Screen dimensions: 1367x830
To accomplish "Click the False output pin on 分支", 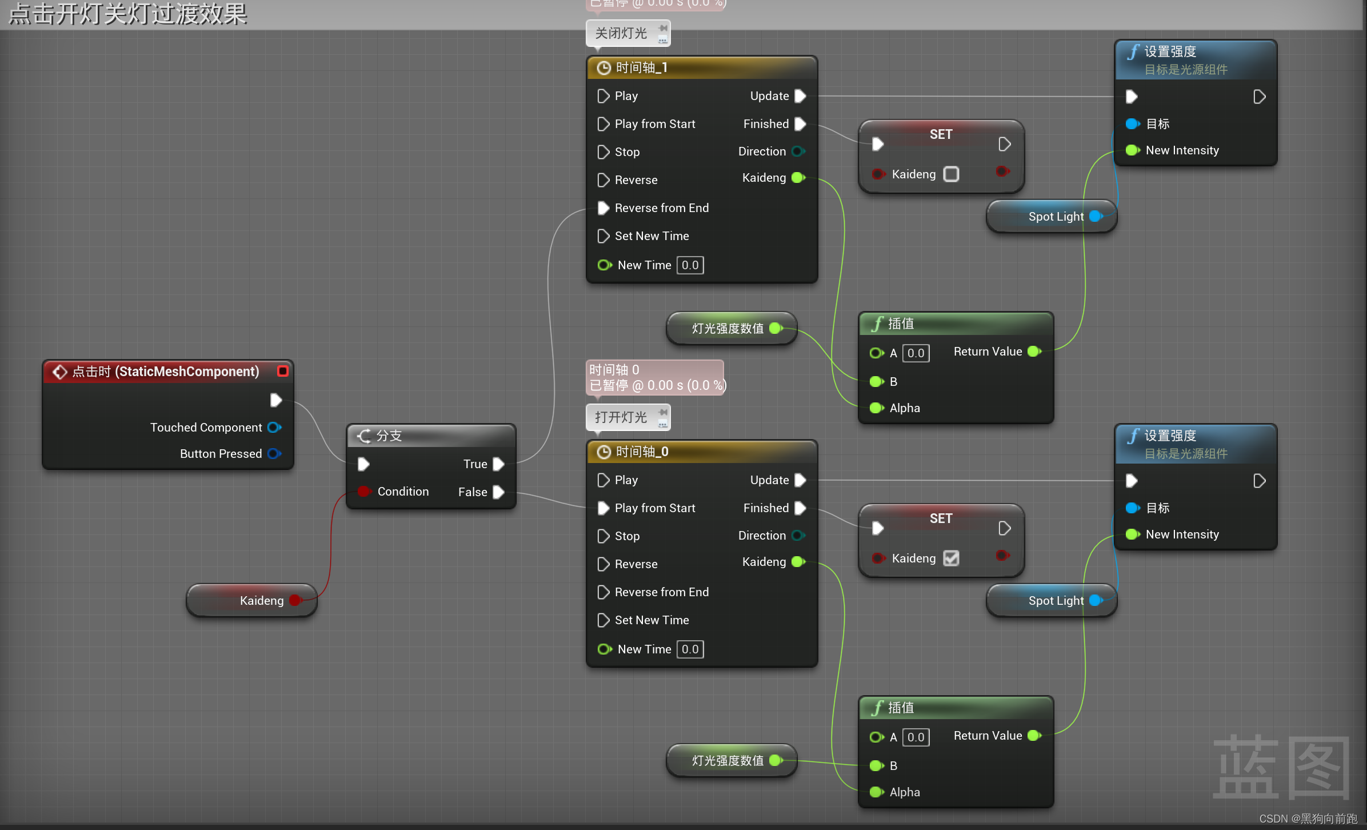I will [x=498, y=492].
